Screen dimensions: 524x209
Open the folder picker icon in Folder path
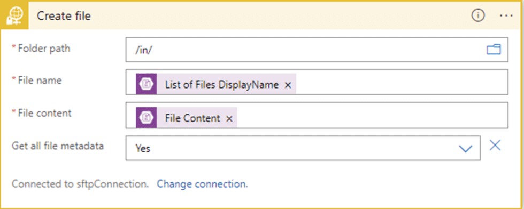[493, 50]
